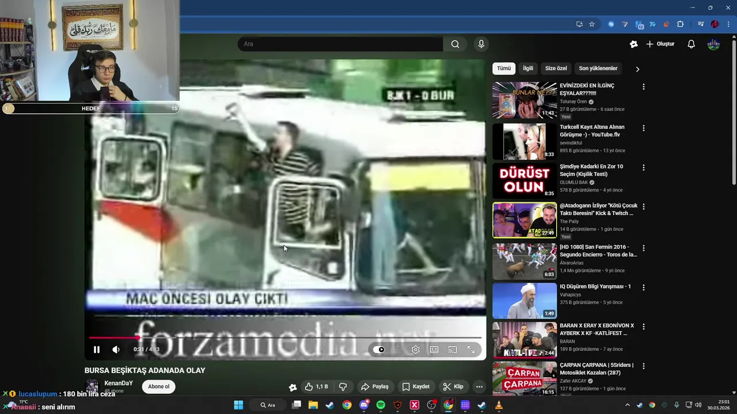Open the translate extension with 12 badge
This screenshot has height=414, width=737.
click(x=639, y=24)
